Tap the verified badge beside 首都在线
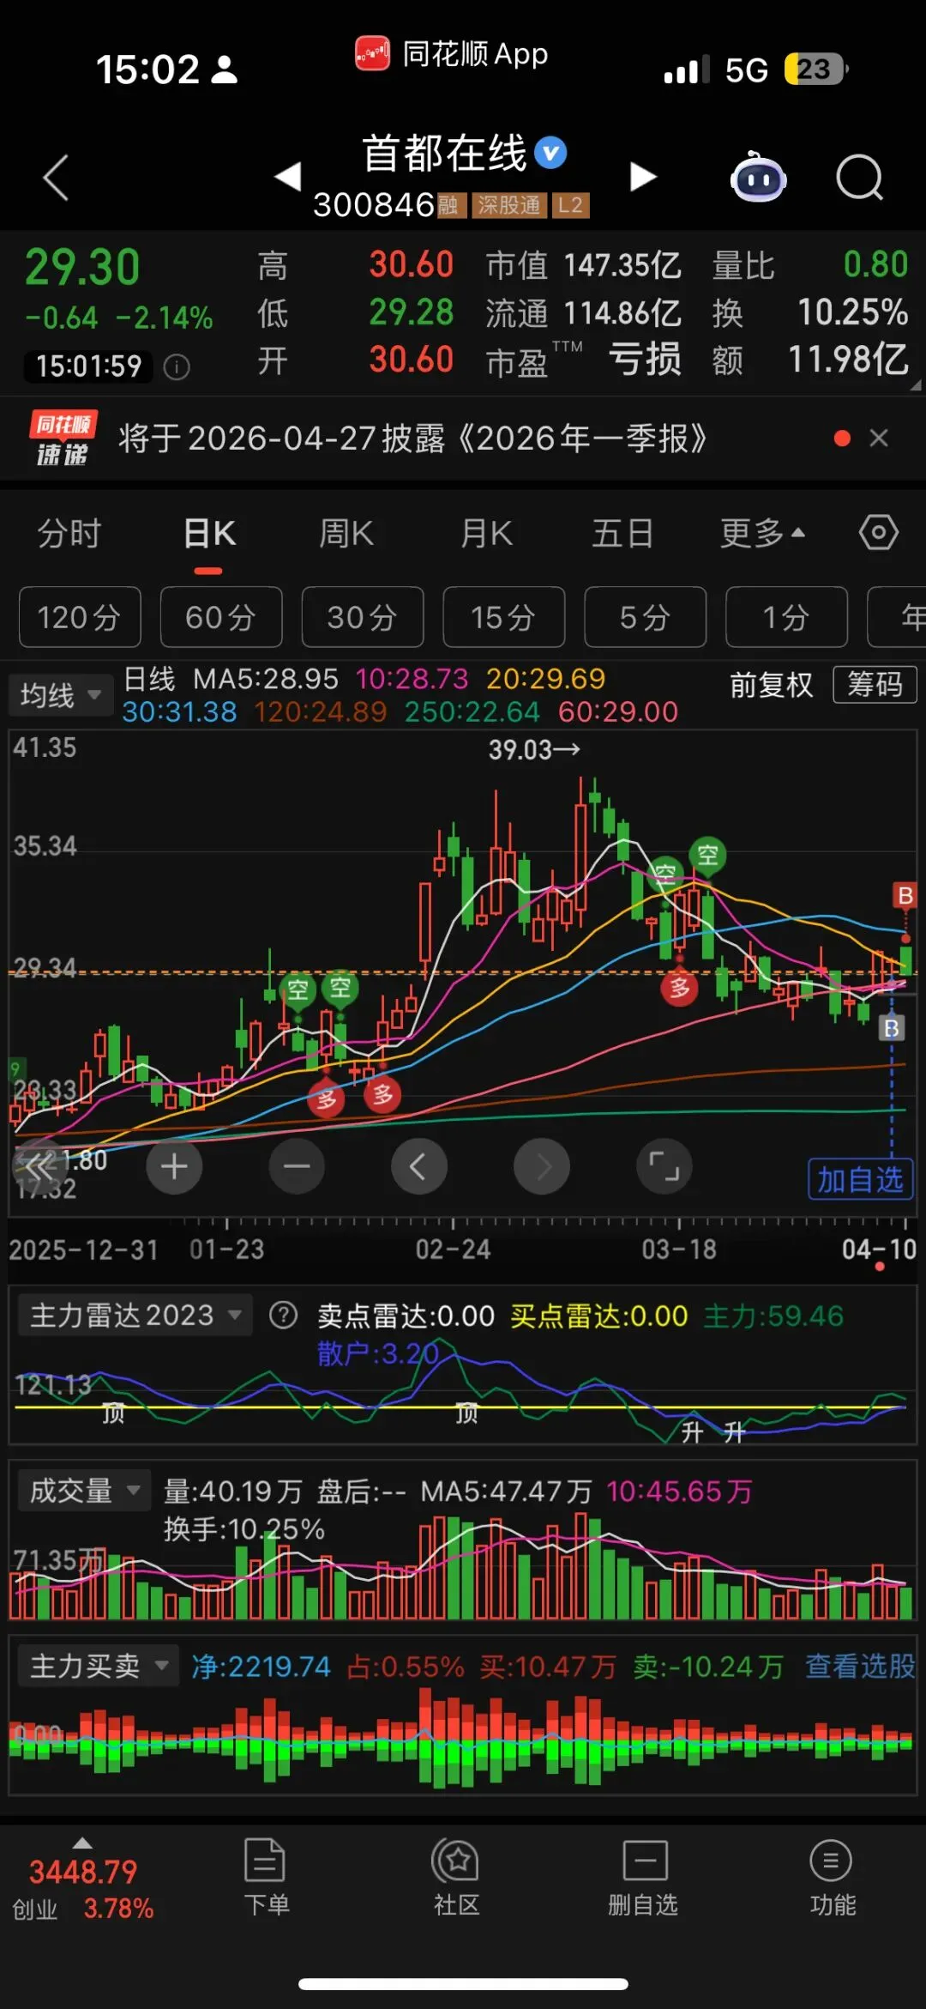Image resolution: width=926 pixels, height=2009 pixels. tap(550, 154)
